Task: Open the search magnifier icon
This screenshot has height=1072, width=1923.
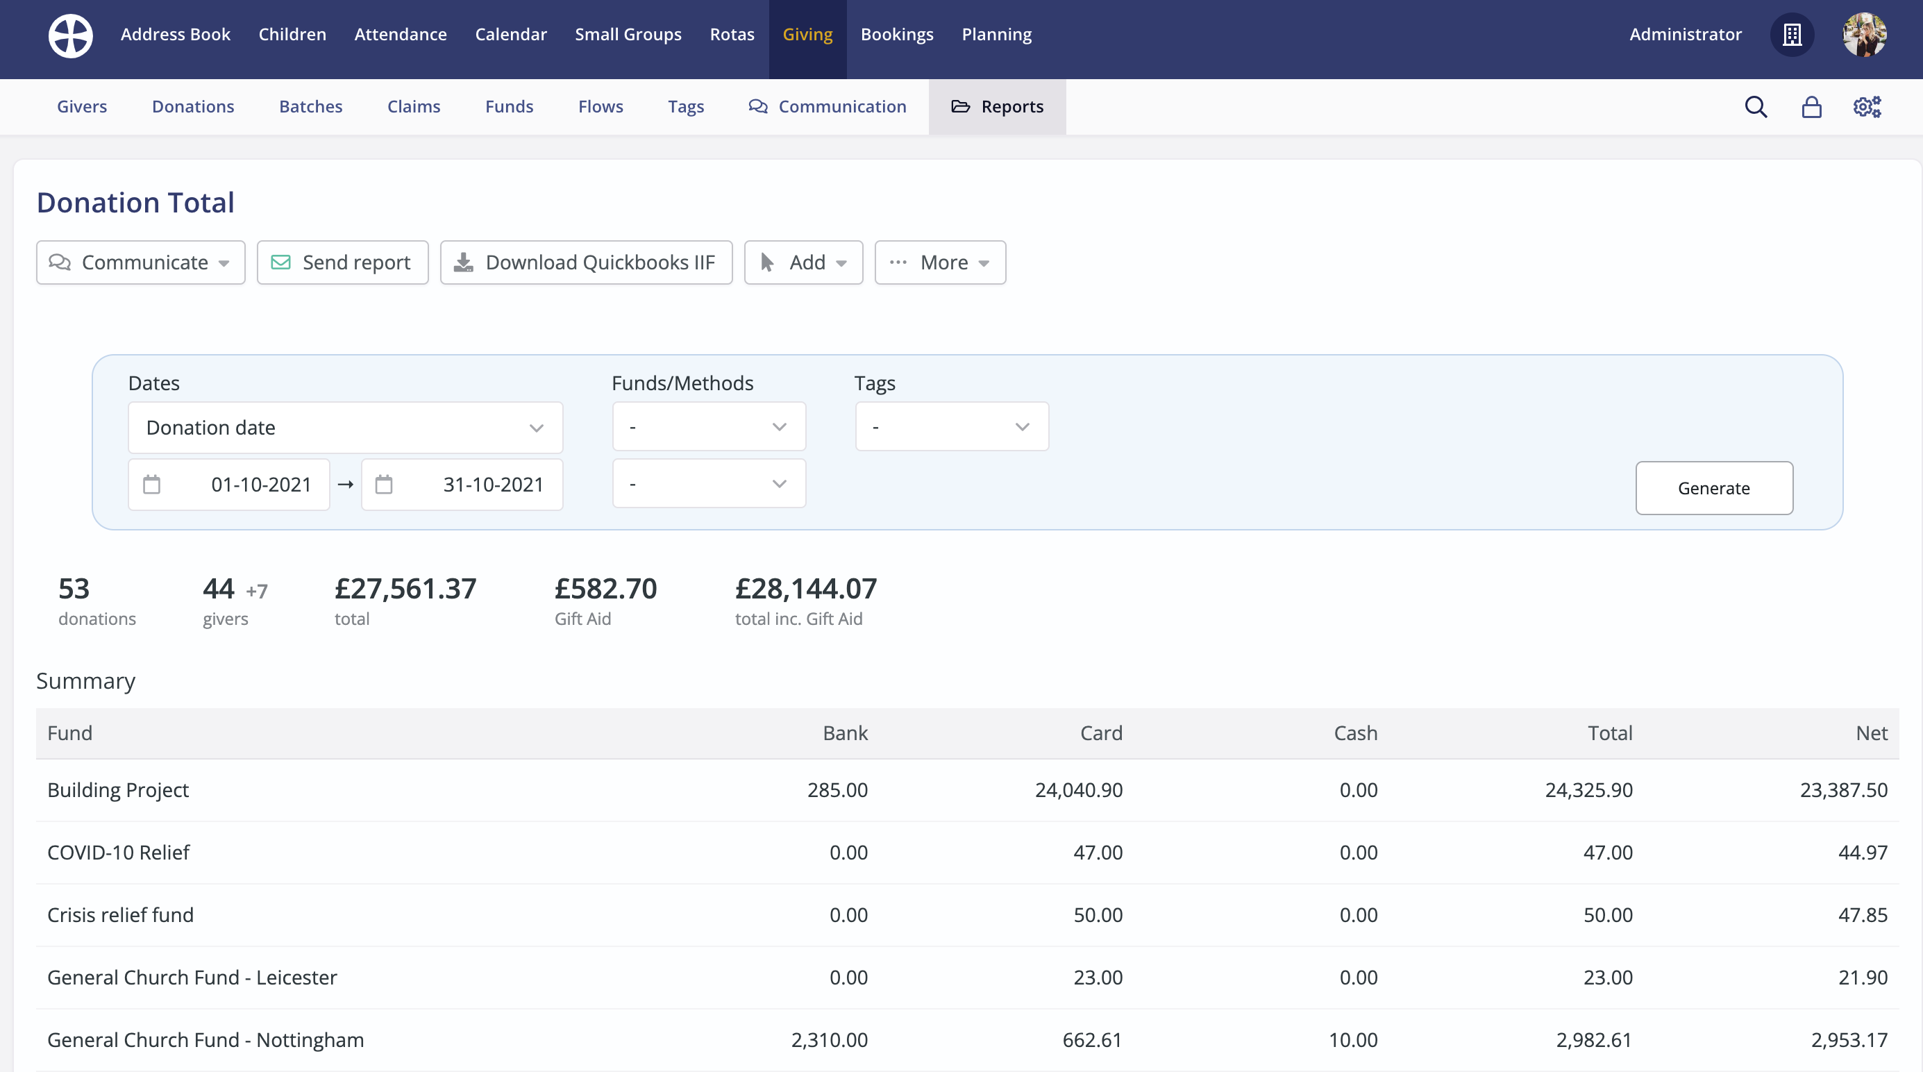Action: click(1756, 107)
